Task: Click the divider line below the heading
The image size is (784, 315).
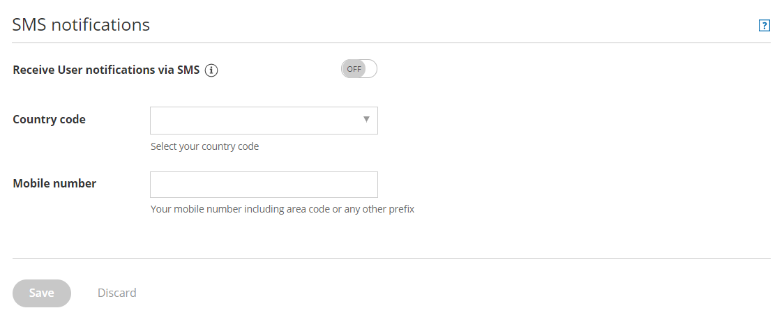Action: pos(391,43)
